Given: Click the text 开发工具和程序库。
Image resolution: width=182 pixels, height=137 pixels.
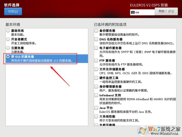Looking at the screenshot, I should click(24, 43).
